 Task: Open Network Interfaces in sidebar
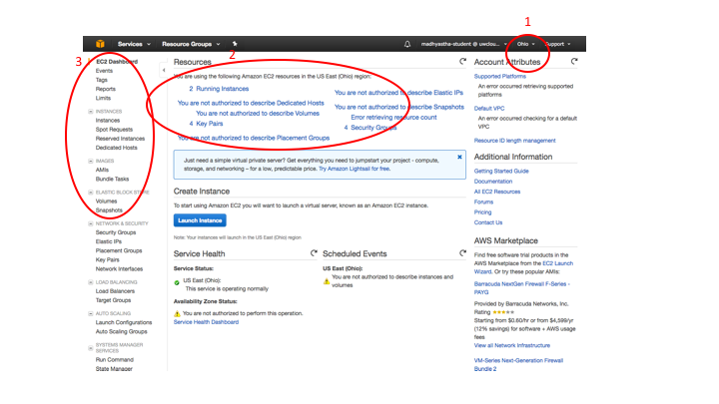[x=119, y=269]
